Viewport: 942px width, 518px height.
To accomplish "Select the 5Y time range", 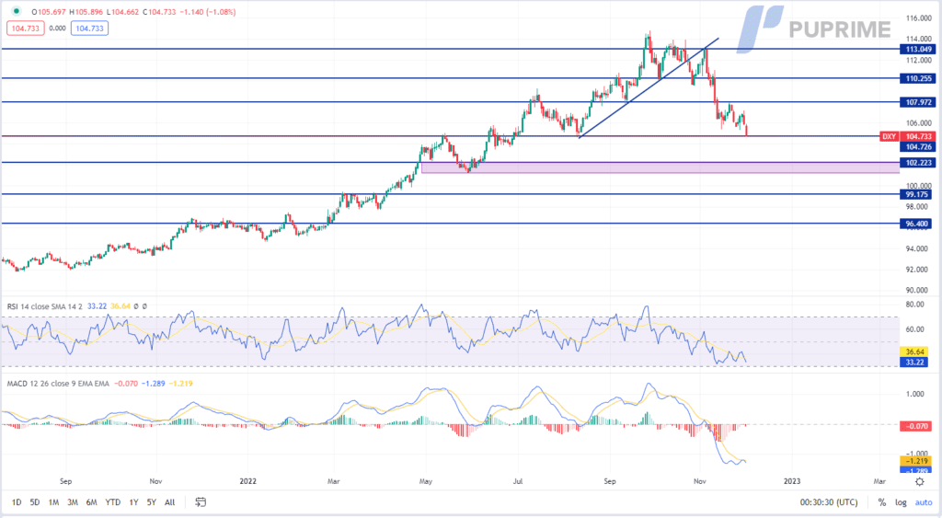I will click(x=152, y=502).
